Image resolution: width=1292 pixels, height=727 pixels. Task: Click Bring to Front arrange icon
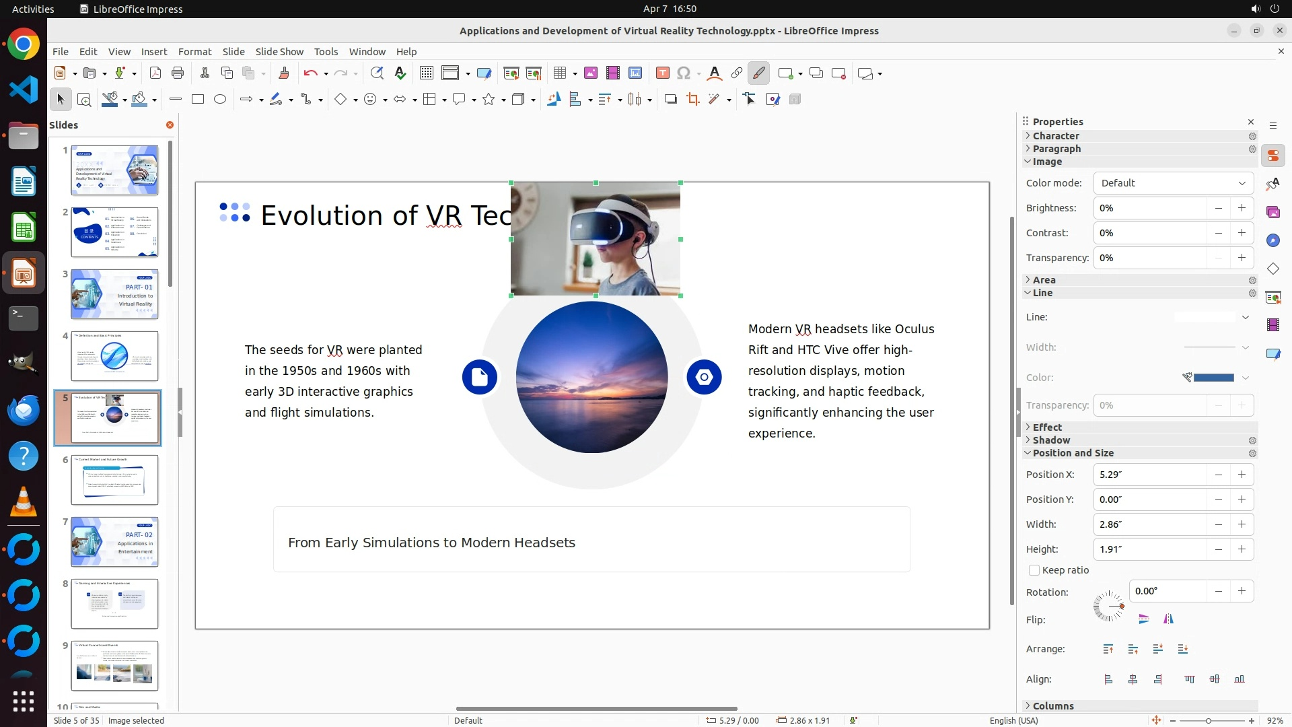[x=1108, y=649]
